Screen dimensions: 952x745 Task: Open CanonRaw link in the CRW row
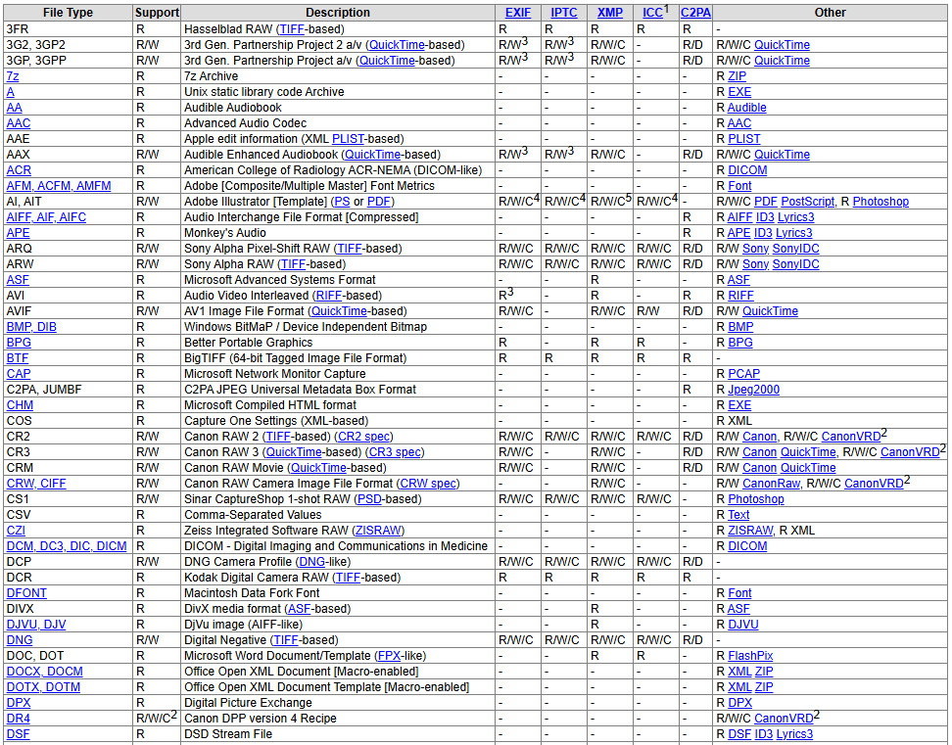tap(772, 484)
